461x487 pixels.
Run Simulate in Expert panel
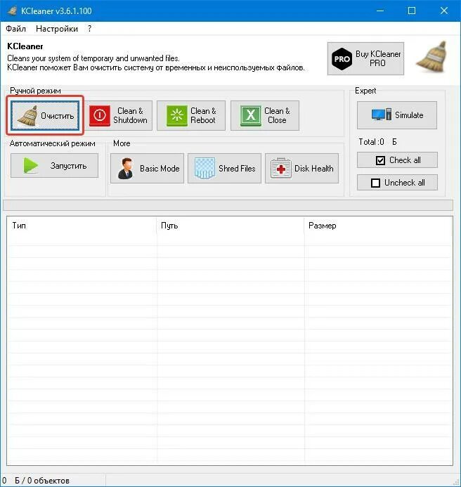click(397, 115)
